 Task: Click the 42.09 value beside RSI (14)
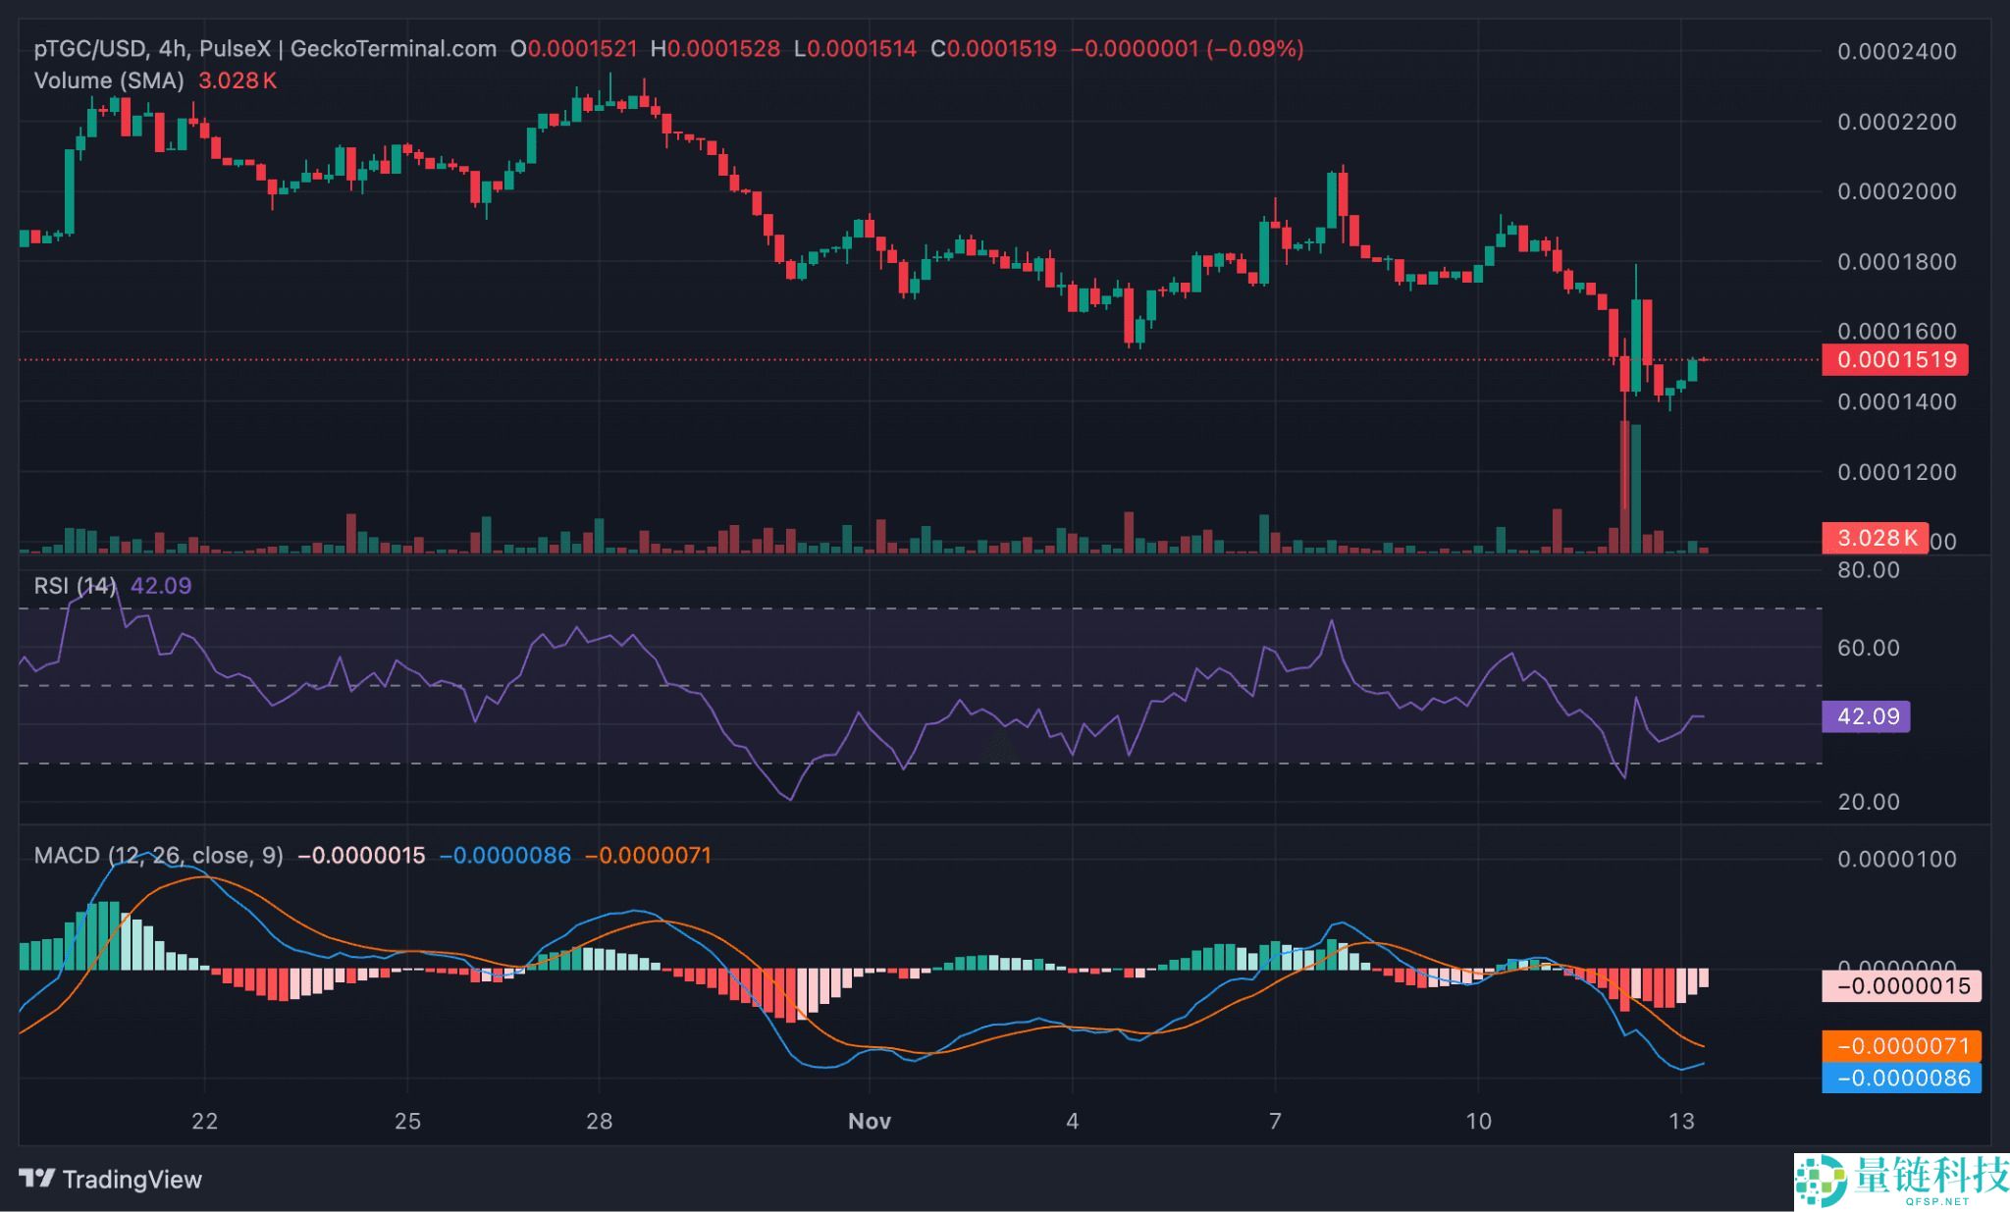pyautogui.click(x=161, y=586)
